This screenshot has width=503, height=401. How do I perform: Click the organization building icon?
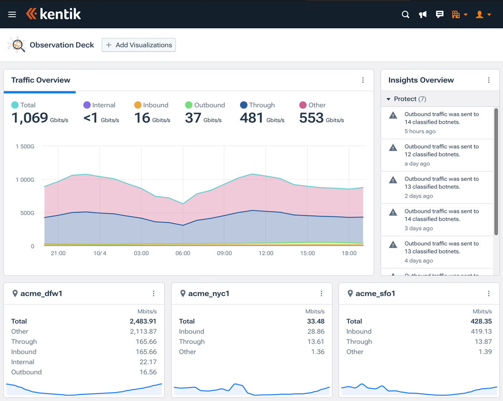[457, 14]
